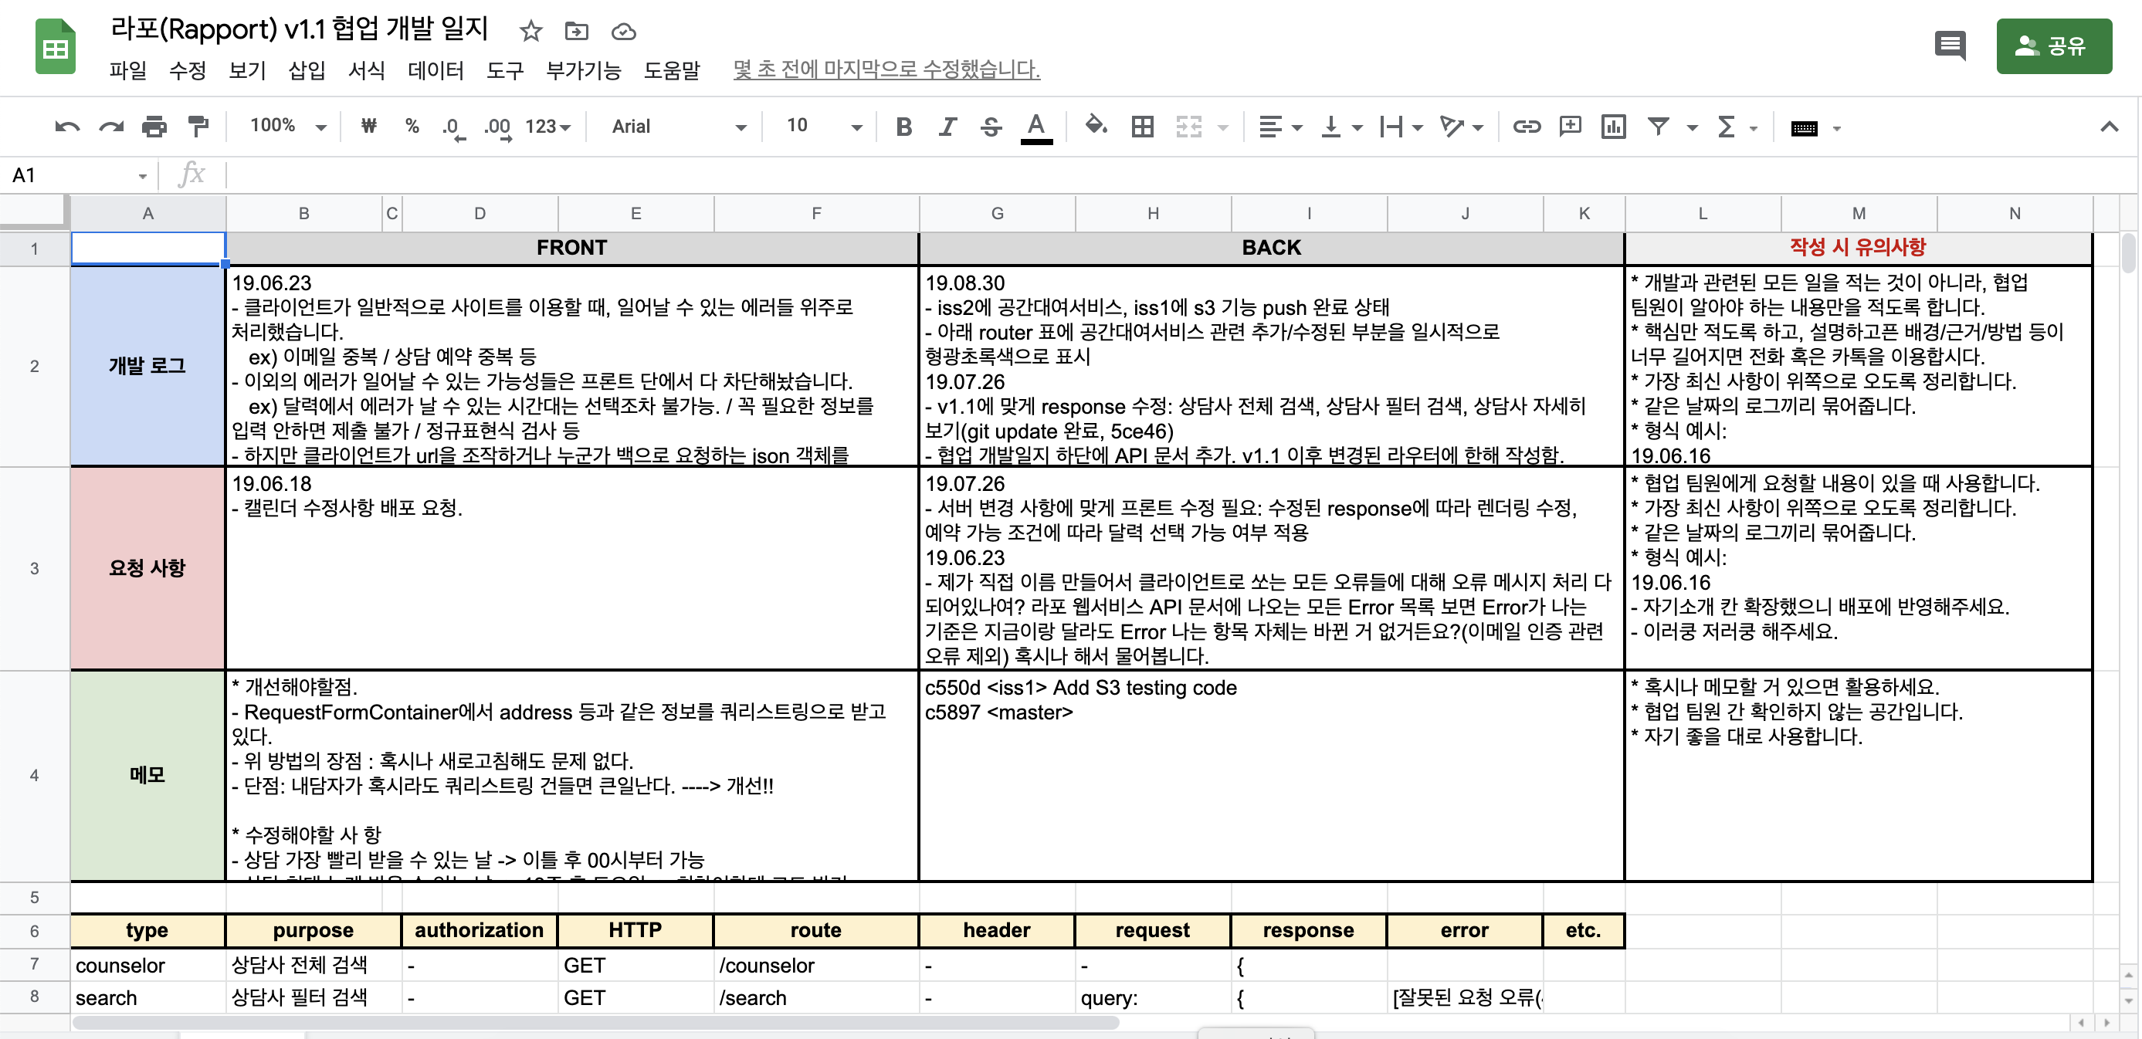
Task: Open the 100% zoom dropdown
Action: click(287, 127)
